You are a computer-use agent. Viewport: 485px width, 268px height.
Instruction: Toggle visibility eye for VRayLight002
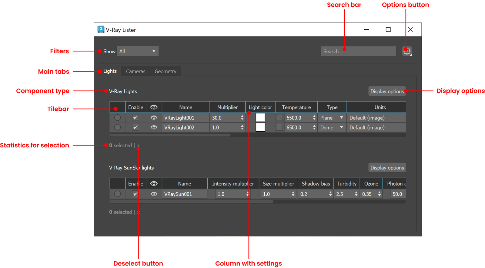pyautogui.click(x=154, y=128)
